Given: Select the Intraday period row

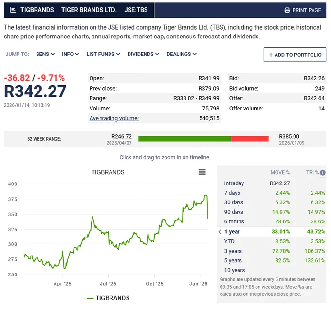Looking at the screenshot, I should (x=272, y=183).
